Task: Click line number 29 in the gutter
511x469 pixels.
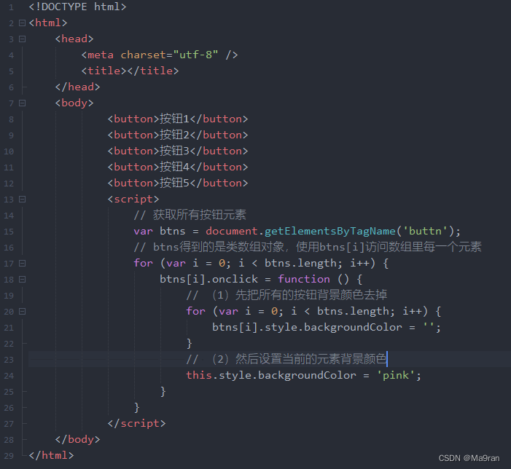Action: (x=9, y=456)
